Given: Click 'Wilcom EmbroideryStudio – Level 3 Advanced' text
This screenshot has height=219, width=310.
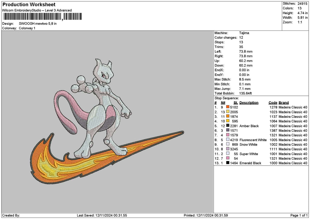Looking at the screenshot, I should pyautogui.click(x=37, y=10).
